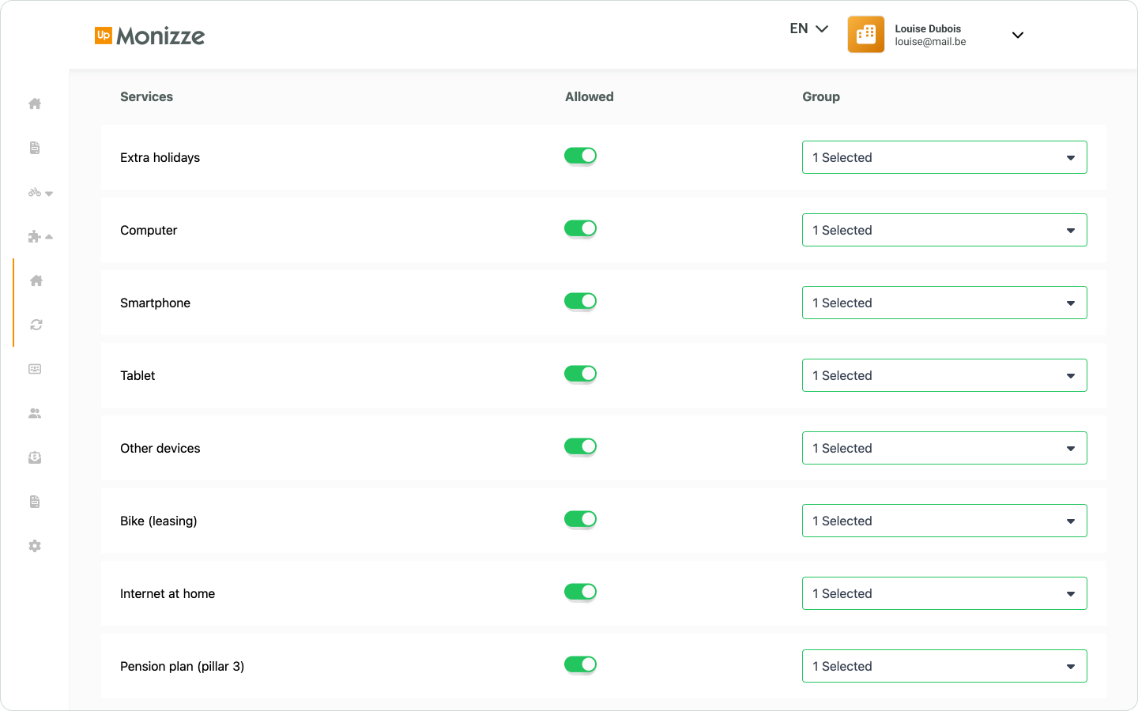
Task: Toggle Extra holidays allowed switch
Action: 580,156
